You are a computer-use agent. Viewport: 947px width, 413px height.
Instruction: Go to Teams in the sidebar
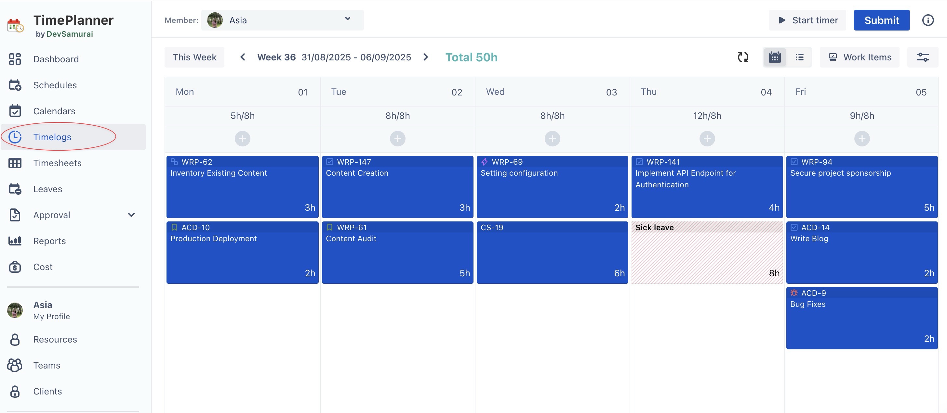click(47, 365)
